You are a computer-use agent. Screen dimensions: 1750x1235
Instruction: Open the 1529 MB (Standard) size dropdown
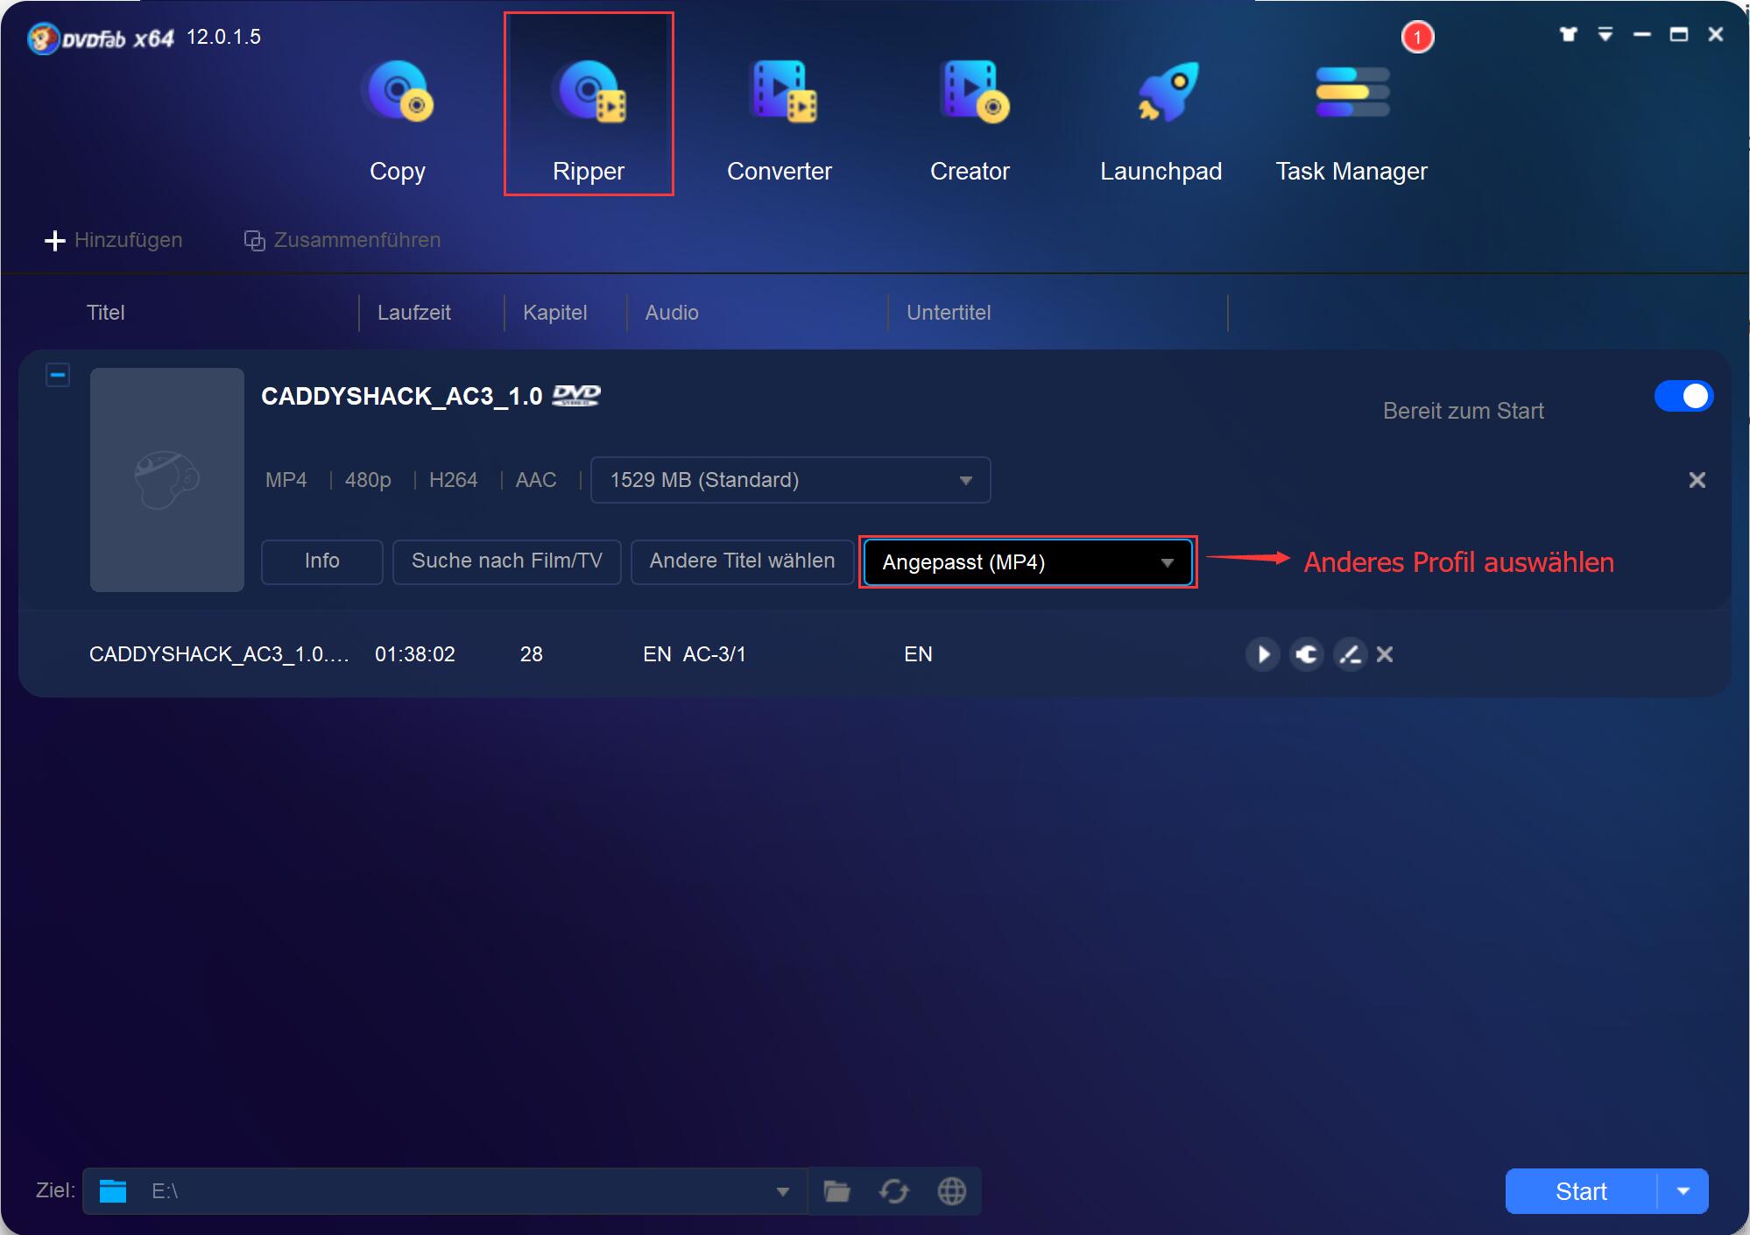pyautogui.click(x=789, y=480)
